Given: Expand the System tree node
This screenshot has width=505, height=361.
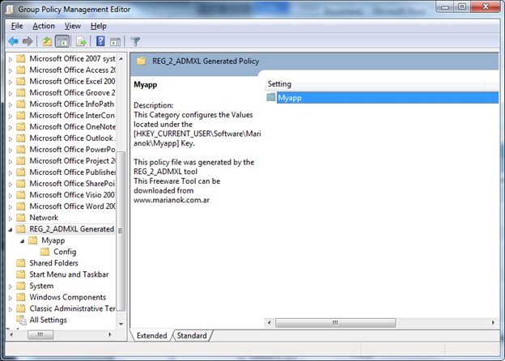Looking at the screenshot, I should pyautogui.click(x=11, y=287).
